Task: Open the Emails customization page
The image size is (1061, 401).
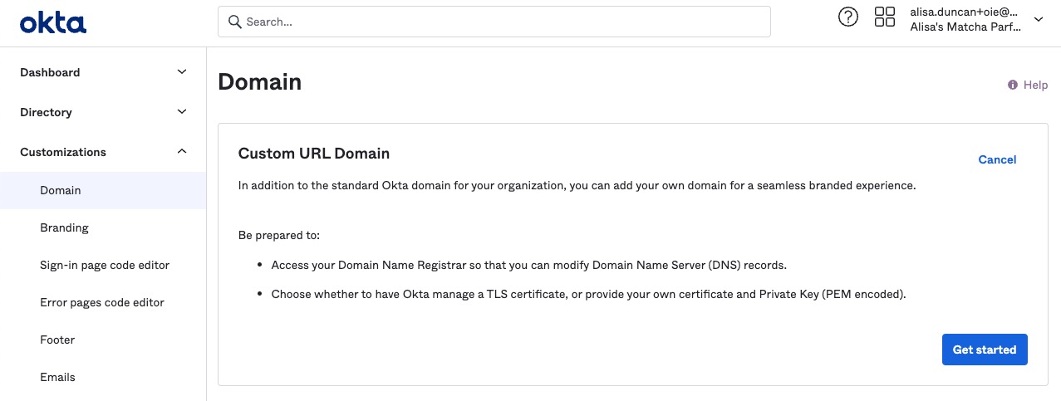Action: coord(57,377)
